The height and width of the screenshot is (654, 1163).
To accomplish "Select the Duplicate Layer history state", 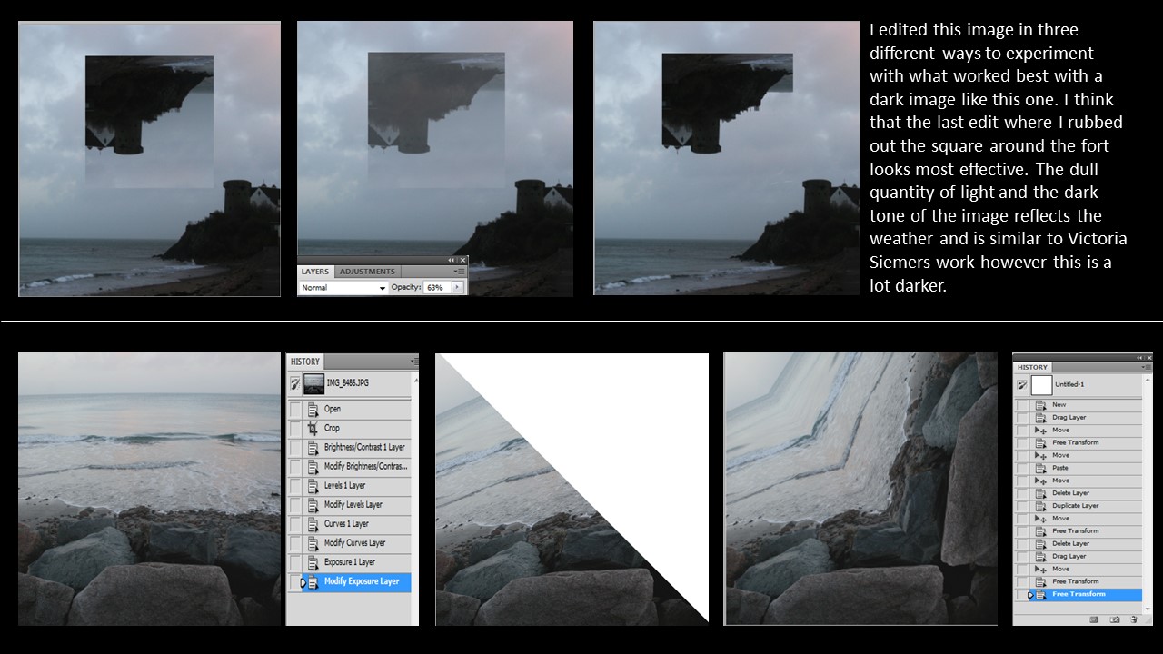I will 1085,506.
